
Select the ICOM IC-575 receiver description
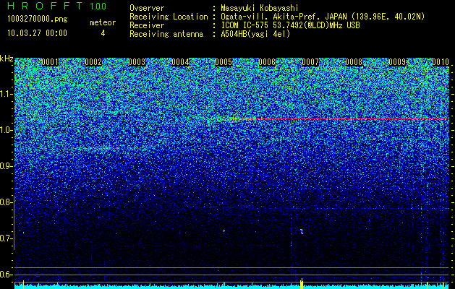point(290,25)
